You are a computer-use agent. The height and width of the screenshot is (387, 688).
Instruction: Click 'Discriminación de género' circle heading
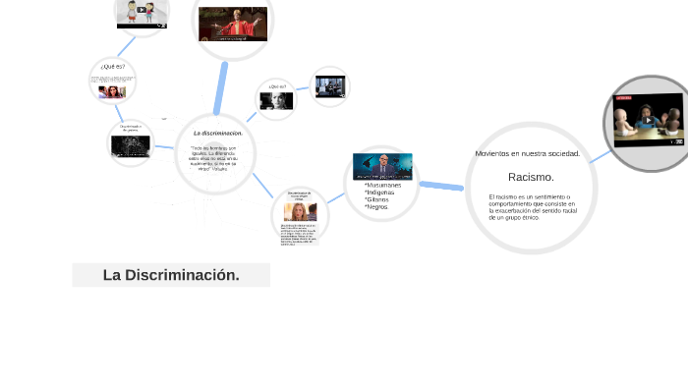point(131,128)
